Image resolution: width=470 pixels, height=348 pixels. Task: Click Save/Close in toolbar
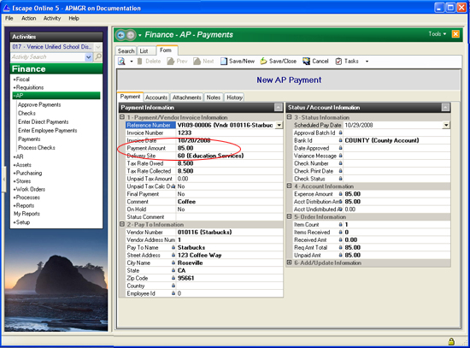[279, 62]
